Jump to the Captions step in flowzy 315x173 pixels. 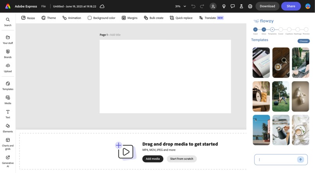[289, 30]
